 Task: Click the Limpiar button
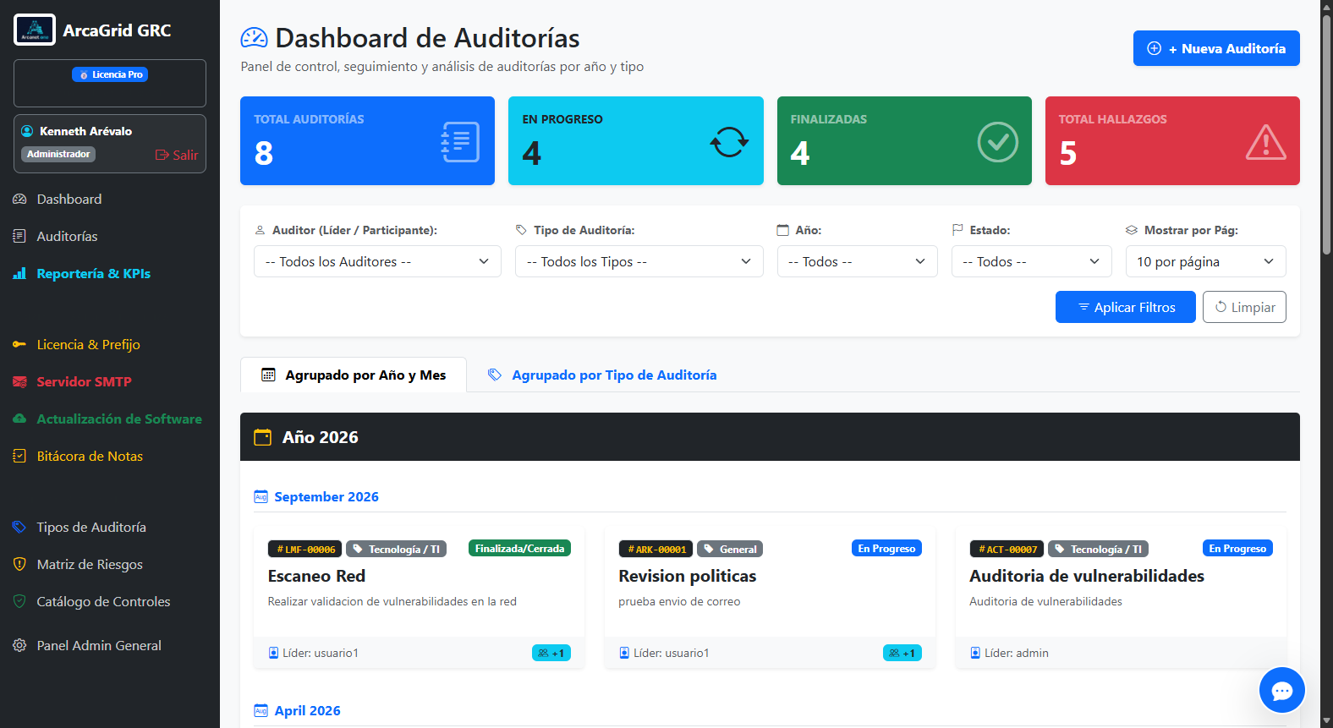click(1244, 307)
